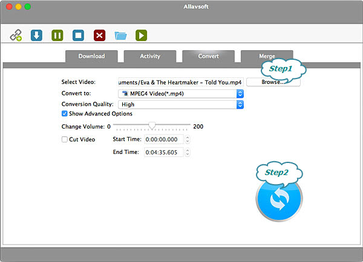
Task: Click the Change Volume 200 label
Action: [x=198, y=126]
